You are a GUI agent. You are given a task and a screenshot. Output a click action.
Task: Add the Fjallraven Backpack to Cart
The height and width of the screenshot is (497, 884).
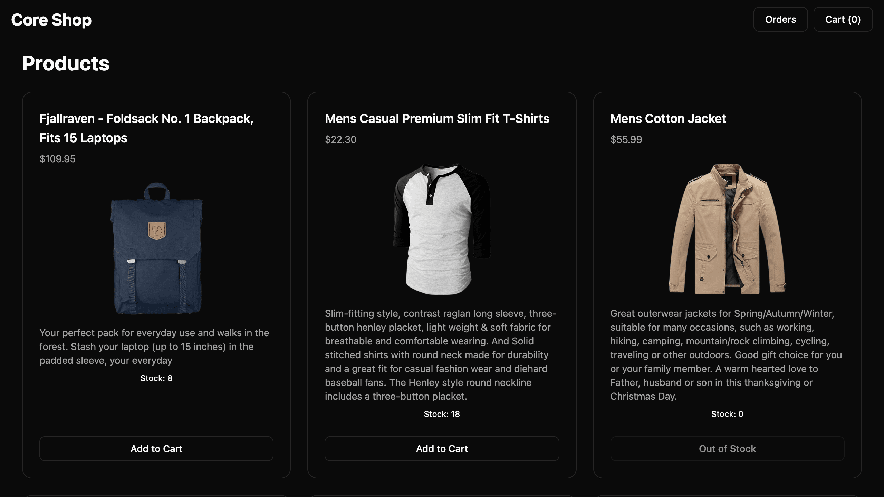(156, 449)
